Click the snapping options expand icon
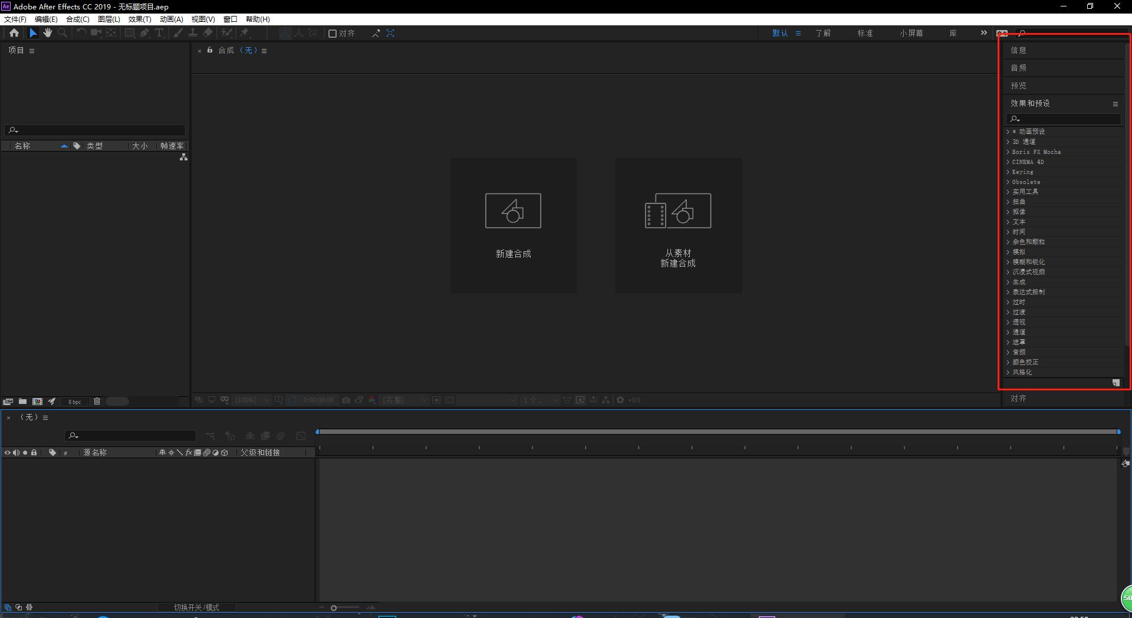This screenshot has width=1132, height=618. pyautogui.click(x=376, y=34)
